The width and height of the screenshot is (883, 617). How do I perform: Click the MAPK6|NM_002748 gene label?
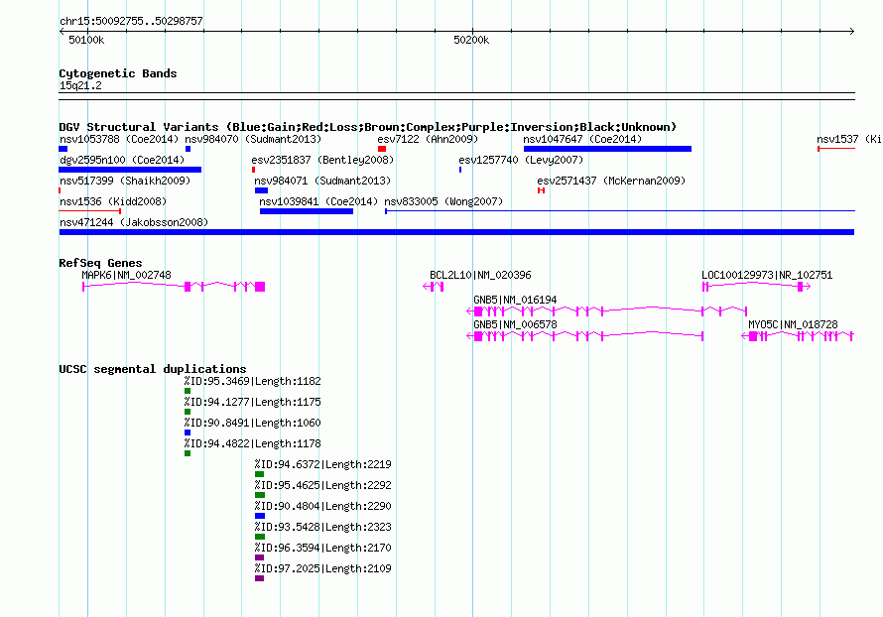(x=126, y=276)
